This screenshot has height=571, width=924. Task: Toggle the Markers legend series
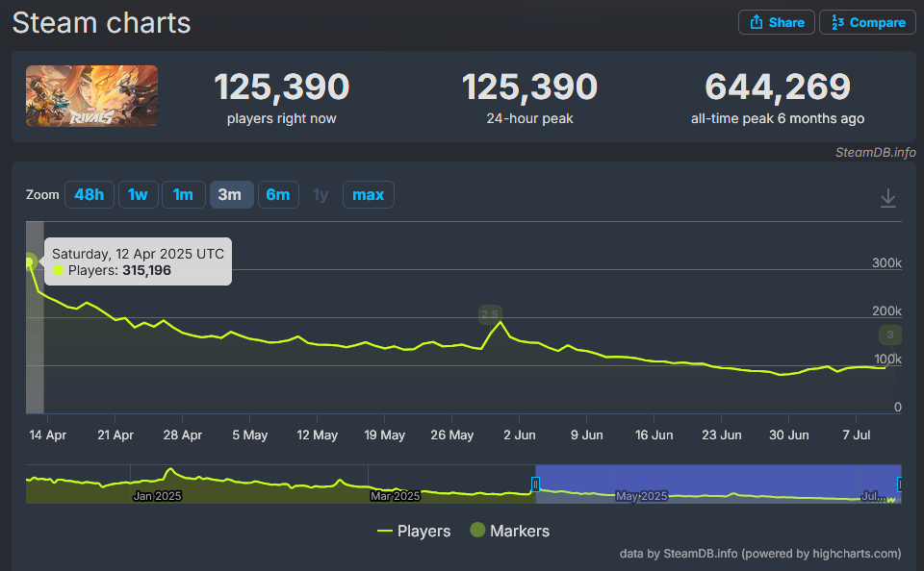[x=510, y=531]
